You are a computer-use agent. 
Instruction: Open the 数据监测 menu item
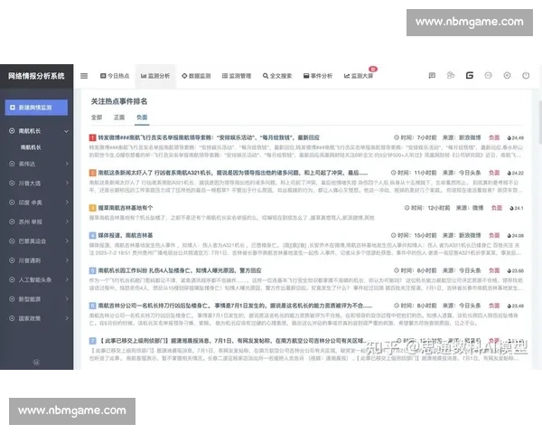[196, 76]
